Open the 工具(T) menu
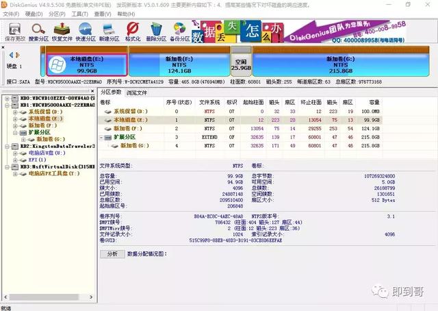Image resolution: width=438 pixels, height=311 pixels. 80,14
